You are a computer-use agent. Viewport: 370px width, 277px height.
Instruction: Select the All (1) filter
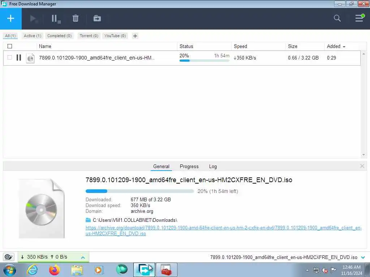[10, 36]
